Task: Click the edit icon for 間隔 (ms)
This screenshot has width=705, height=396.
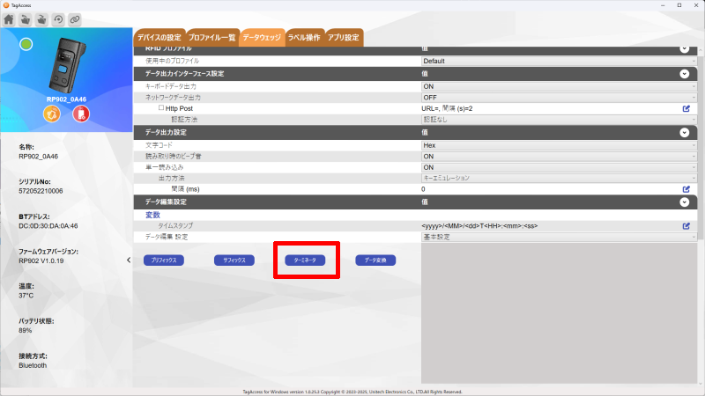Action: click(686, 189)
